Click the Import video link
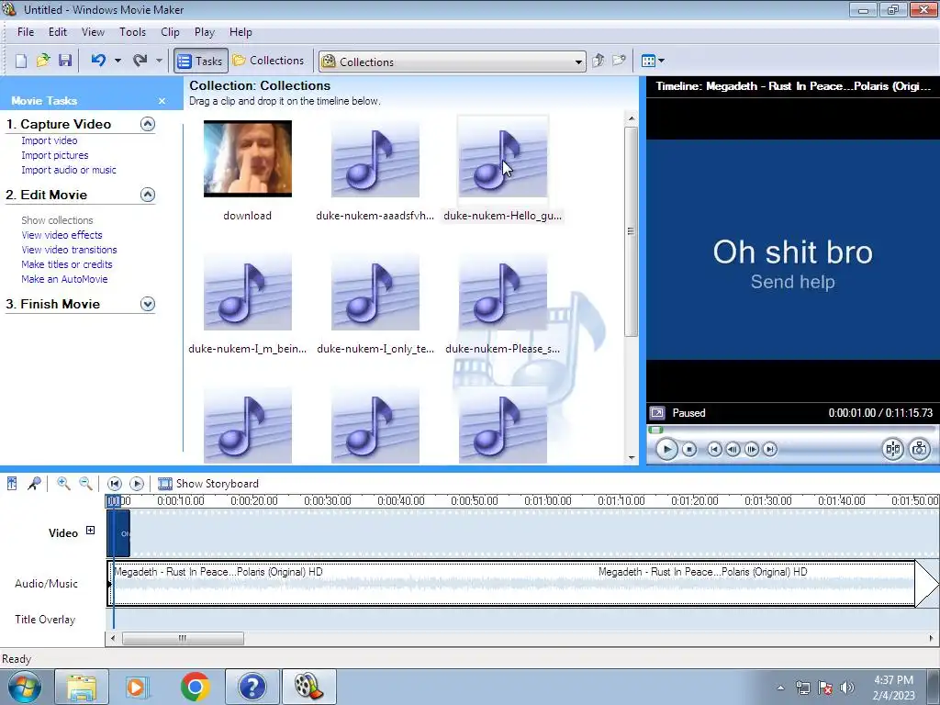 click(50, 140)
